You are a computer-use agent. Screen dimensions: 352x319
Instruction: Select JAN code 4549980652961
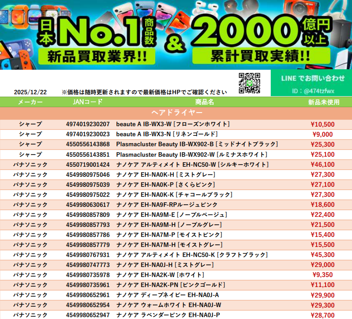click(88, 295)
